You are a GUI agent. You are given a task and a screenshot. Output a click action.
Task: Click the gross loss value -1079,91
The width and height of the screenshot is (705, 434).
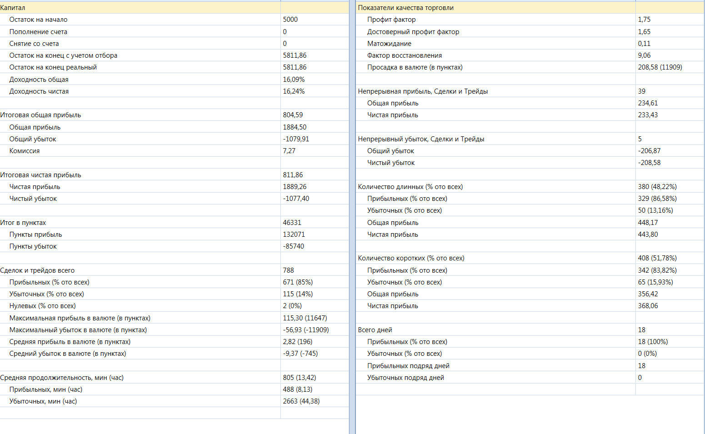pos(296,139)
